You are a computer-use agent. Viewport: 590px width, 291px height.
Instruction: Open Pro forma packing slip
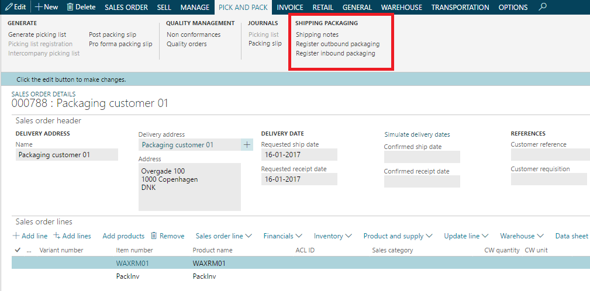pos(120,44)
